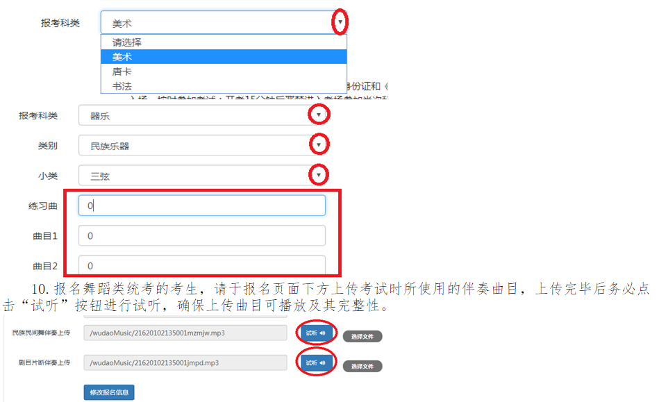659x402 pixels.
Task: Play the 剧目片断 accompaniment 试听 speaker button
Action: pos(316,362)
